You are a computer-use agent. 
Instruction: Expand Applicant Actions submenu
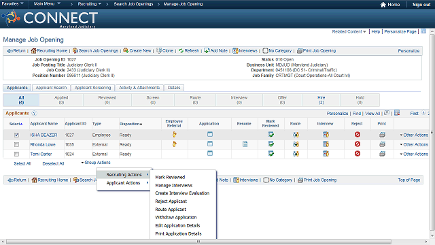[x=124, y=183]
